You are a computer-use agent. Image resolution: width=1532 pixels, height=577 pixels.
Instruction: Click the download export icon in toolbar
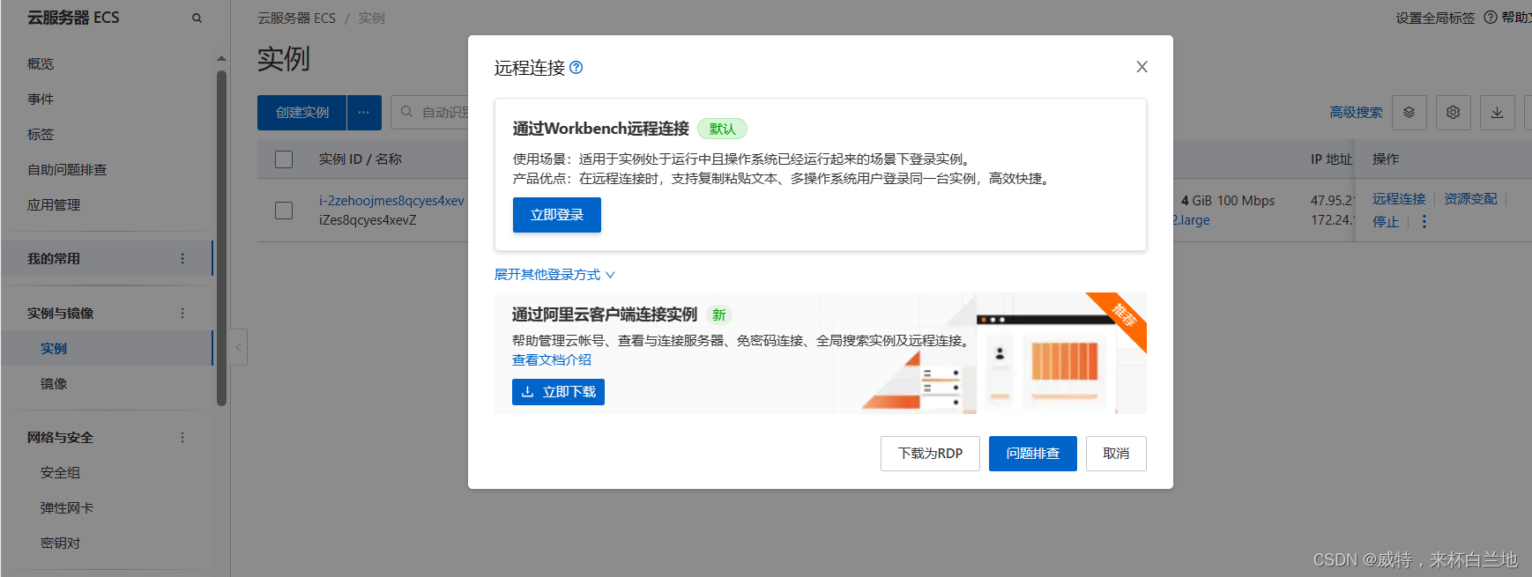(1498, 113)
